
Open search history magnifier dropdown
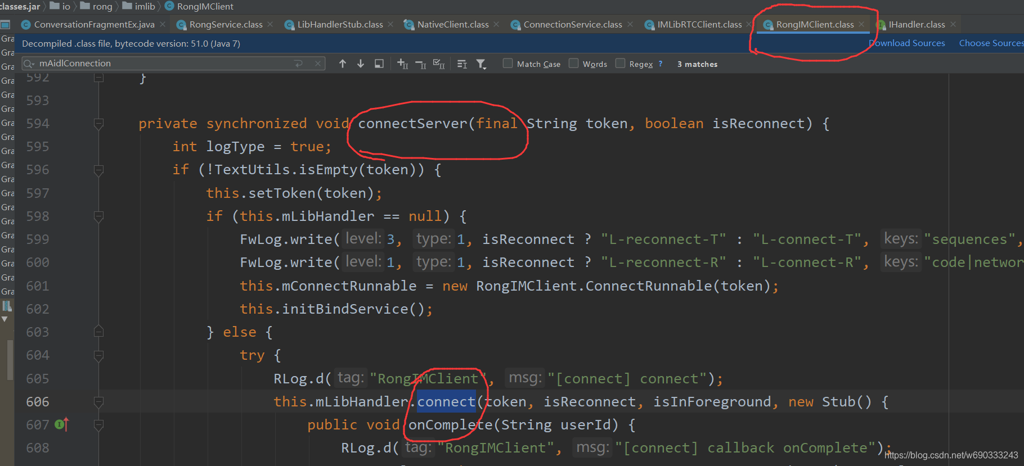point(29,64)
